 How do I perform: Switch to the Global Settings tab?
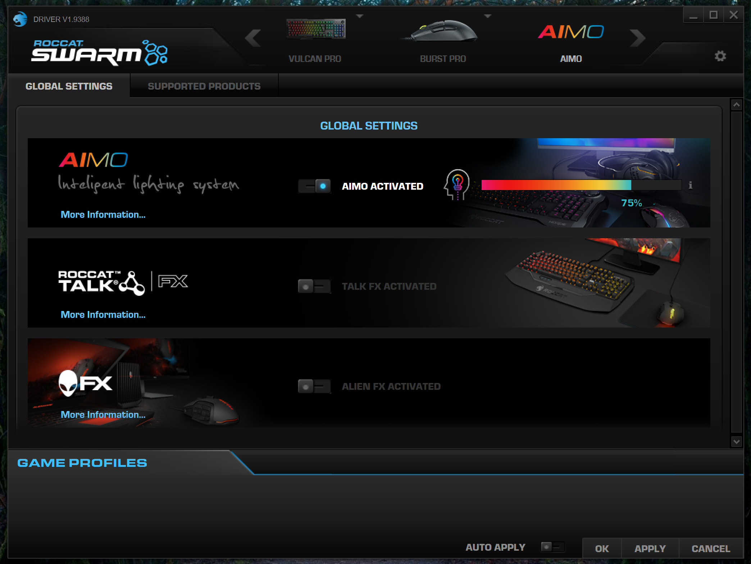point(69,86)
